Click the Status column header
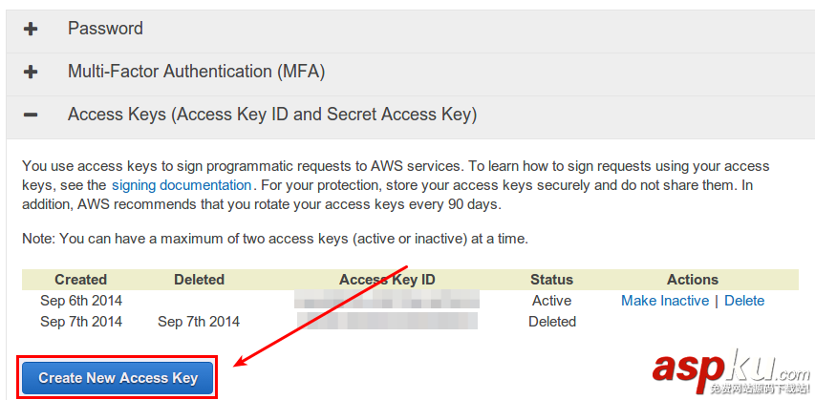815x400 pixels. coord(551,280)
